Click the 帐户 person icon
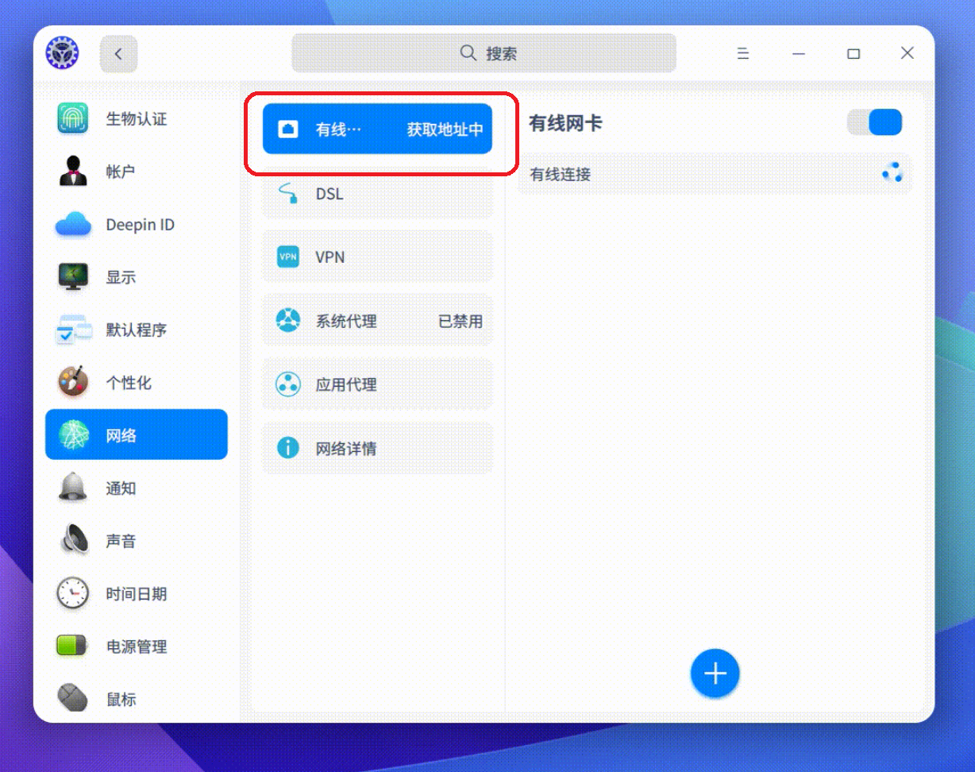 point(73,172)
